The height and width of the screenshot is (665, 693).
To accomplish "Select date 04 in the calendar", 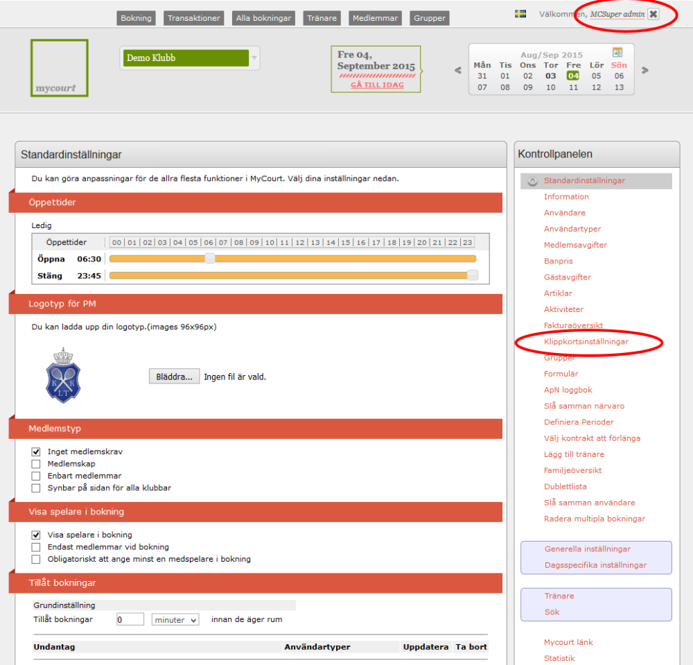I will click(573, 76).
